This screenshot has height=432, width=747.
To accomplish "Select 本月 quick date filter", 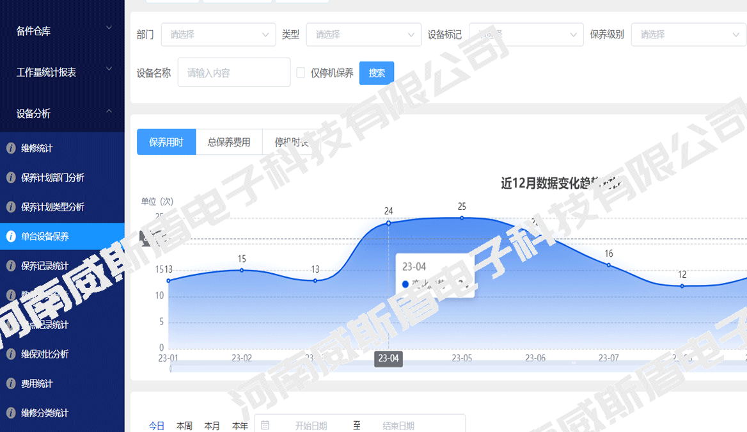I will point(212,426).
